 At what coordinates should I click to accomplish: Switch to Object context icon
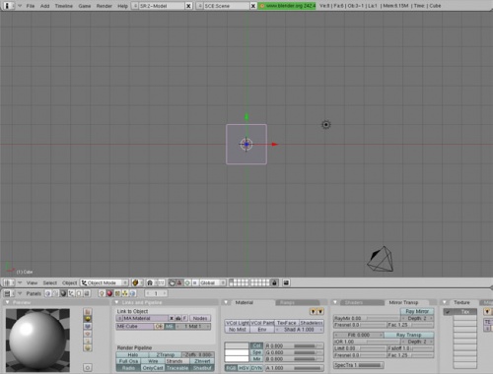[x=71, y=293]
